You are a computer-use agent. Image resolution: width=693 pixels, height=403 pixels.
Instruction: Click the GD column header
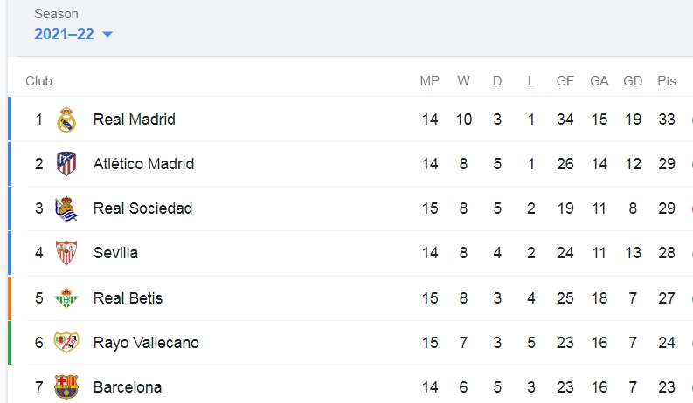pos(633,81)
